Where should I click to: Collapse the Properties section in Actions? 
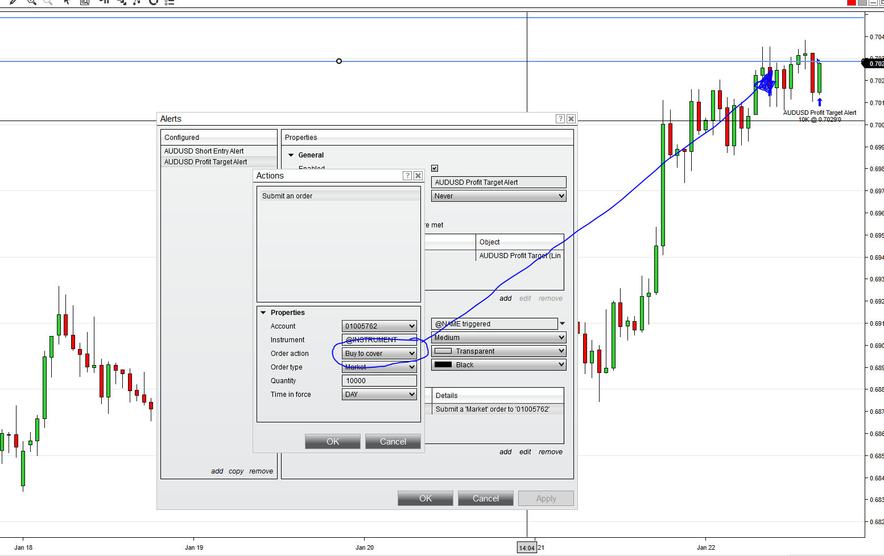[263, 313]
